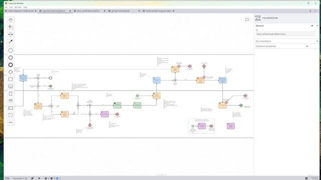Open the errors count in status bar
Image resolution: width=321 pixels, height=180 pixels.
tap(47, 178)
